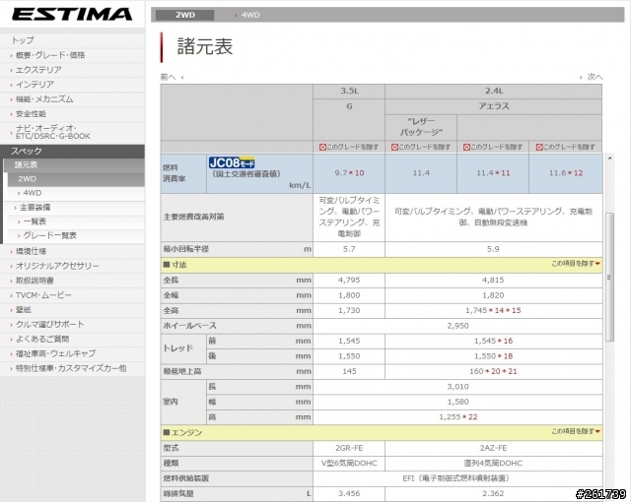
Task: Select the スペック sidebar section
Action: click(x=72, y=151)
